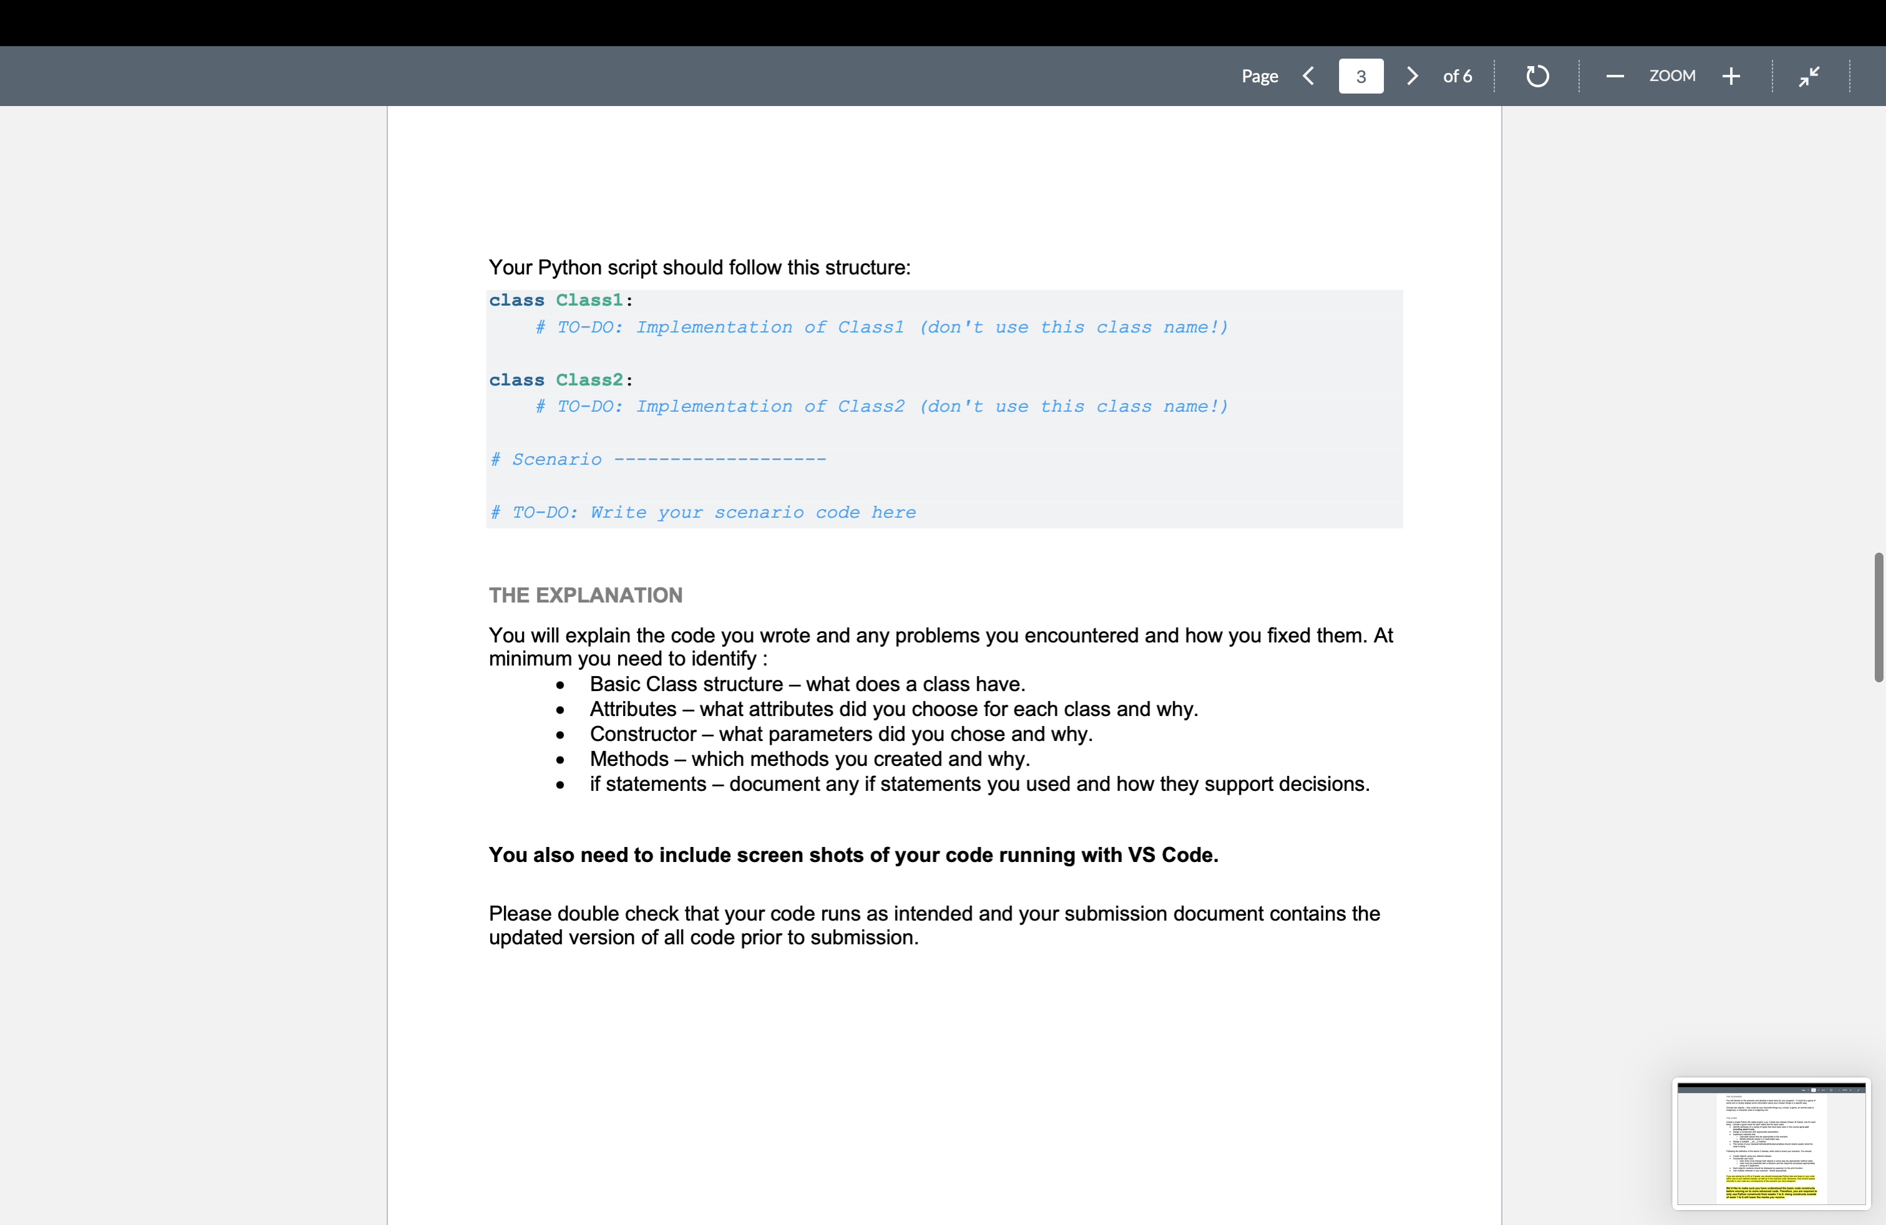Click the bold screenshot requirement sentence
The width and height of the screenshot is (1886, 1225).
(x=853, y=855)
